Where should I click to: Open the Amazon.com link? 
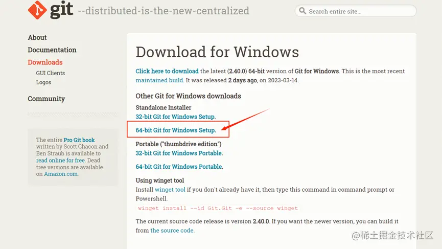[61, 174]
